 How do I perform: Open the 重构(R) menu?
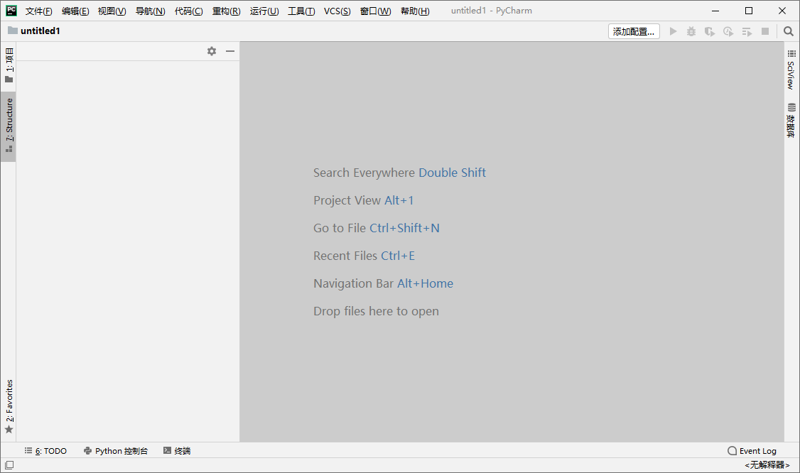(x=226, y=11)
